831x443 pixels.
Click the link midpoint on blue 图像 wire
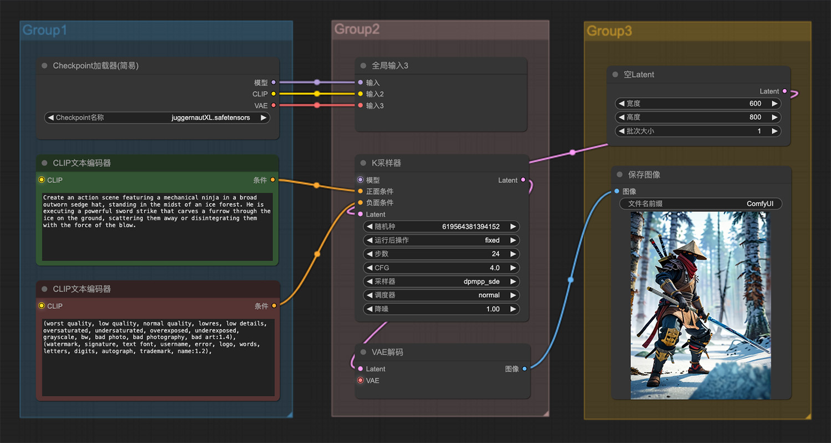[571, 280]
